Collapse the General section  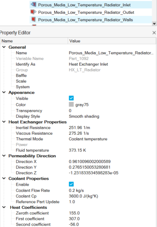coord(4,47)
